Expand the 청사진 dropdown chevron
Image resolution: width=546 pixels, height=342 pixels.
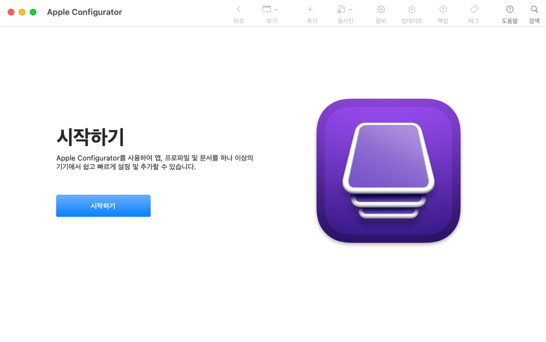(350, 10)
